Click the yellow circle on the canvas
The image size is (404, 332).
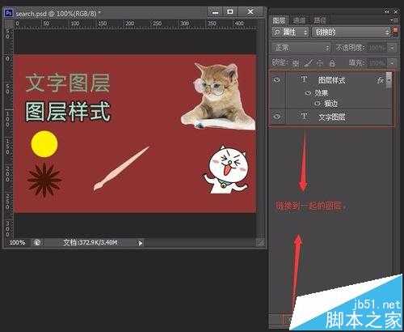[x=44, y=144]
